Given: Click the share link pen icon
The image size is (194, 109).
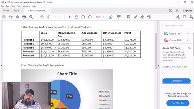Looking at the screenshot, I should 178,17.
